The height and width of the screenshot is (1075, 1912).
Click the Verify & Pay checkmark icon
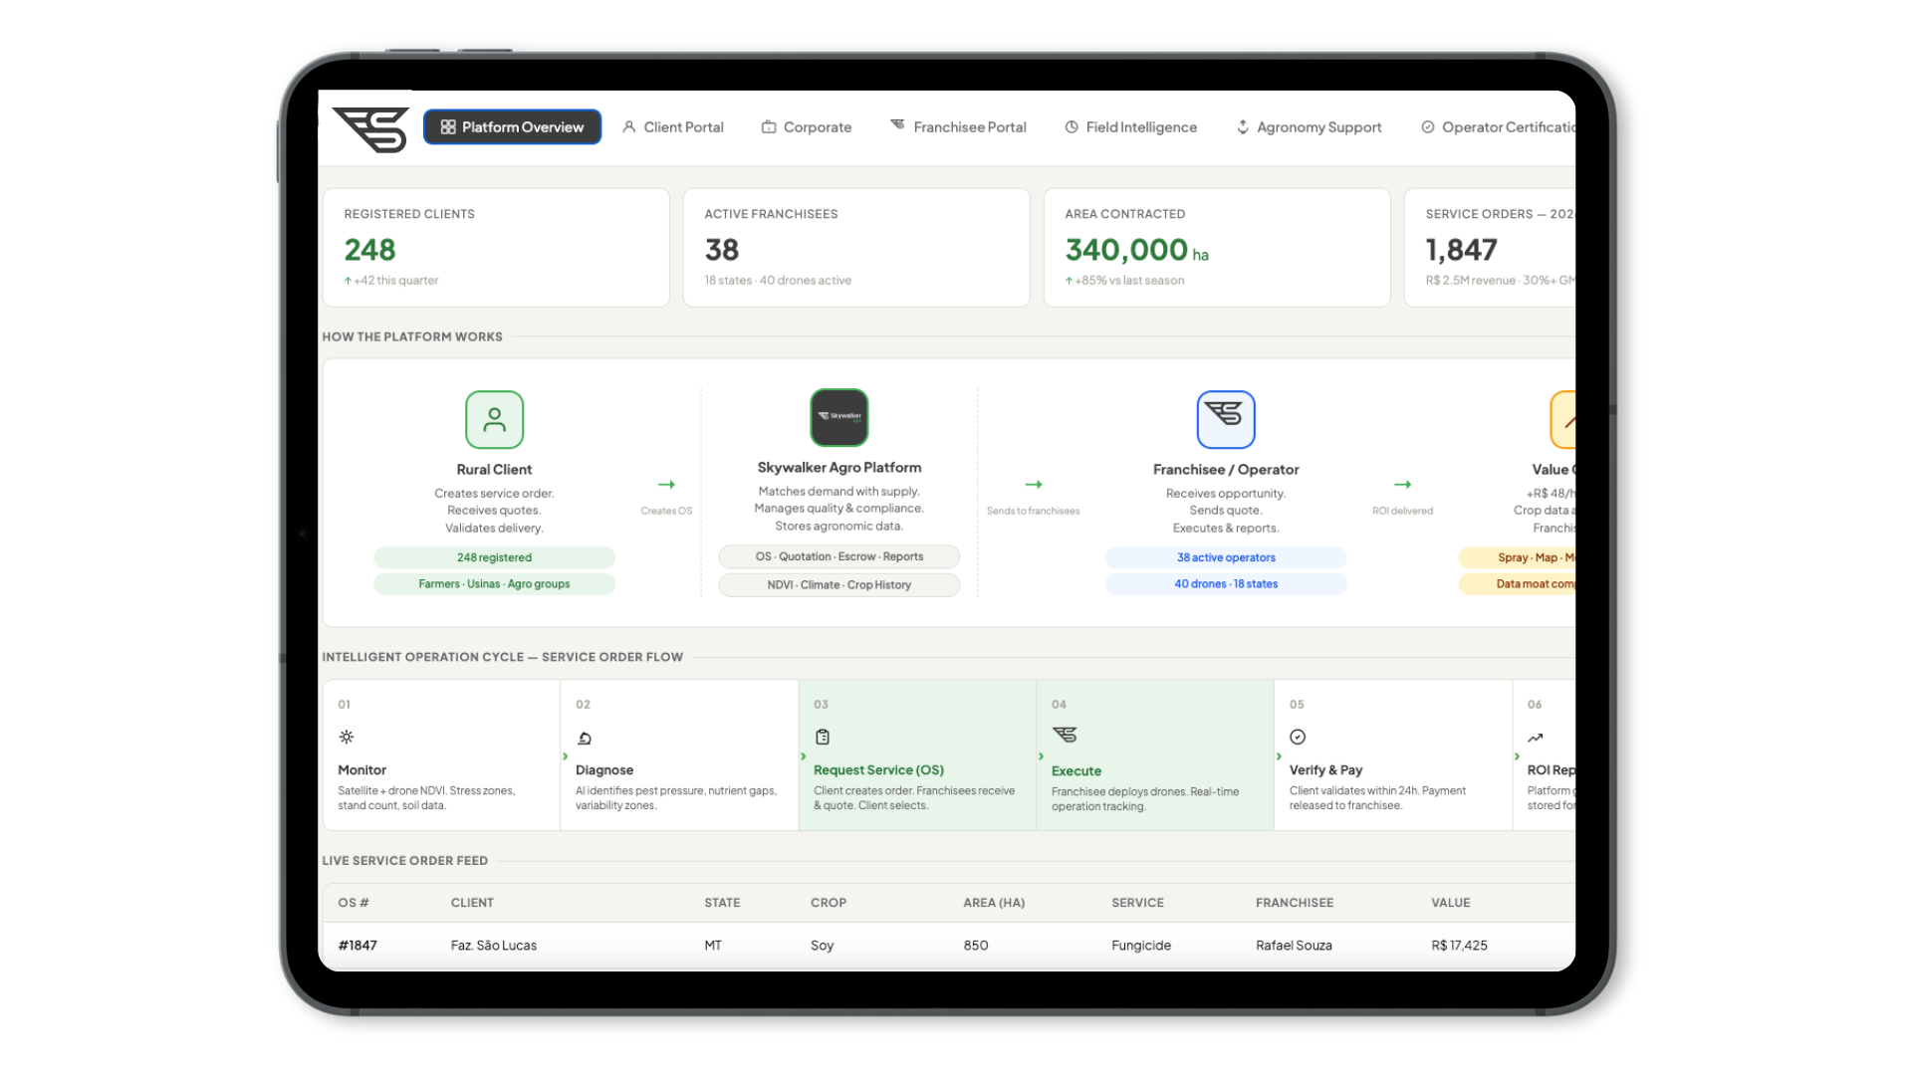pyautogui.click(x=1298, y=738)
